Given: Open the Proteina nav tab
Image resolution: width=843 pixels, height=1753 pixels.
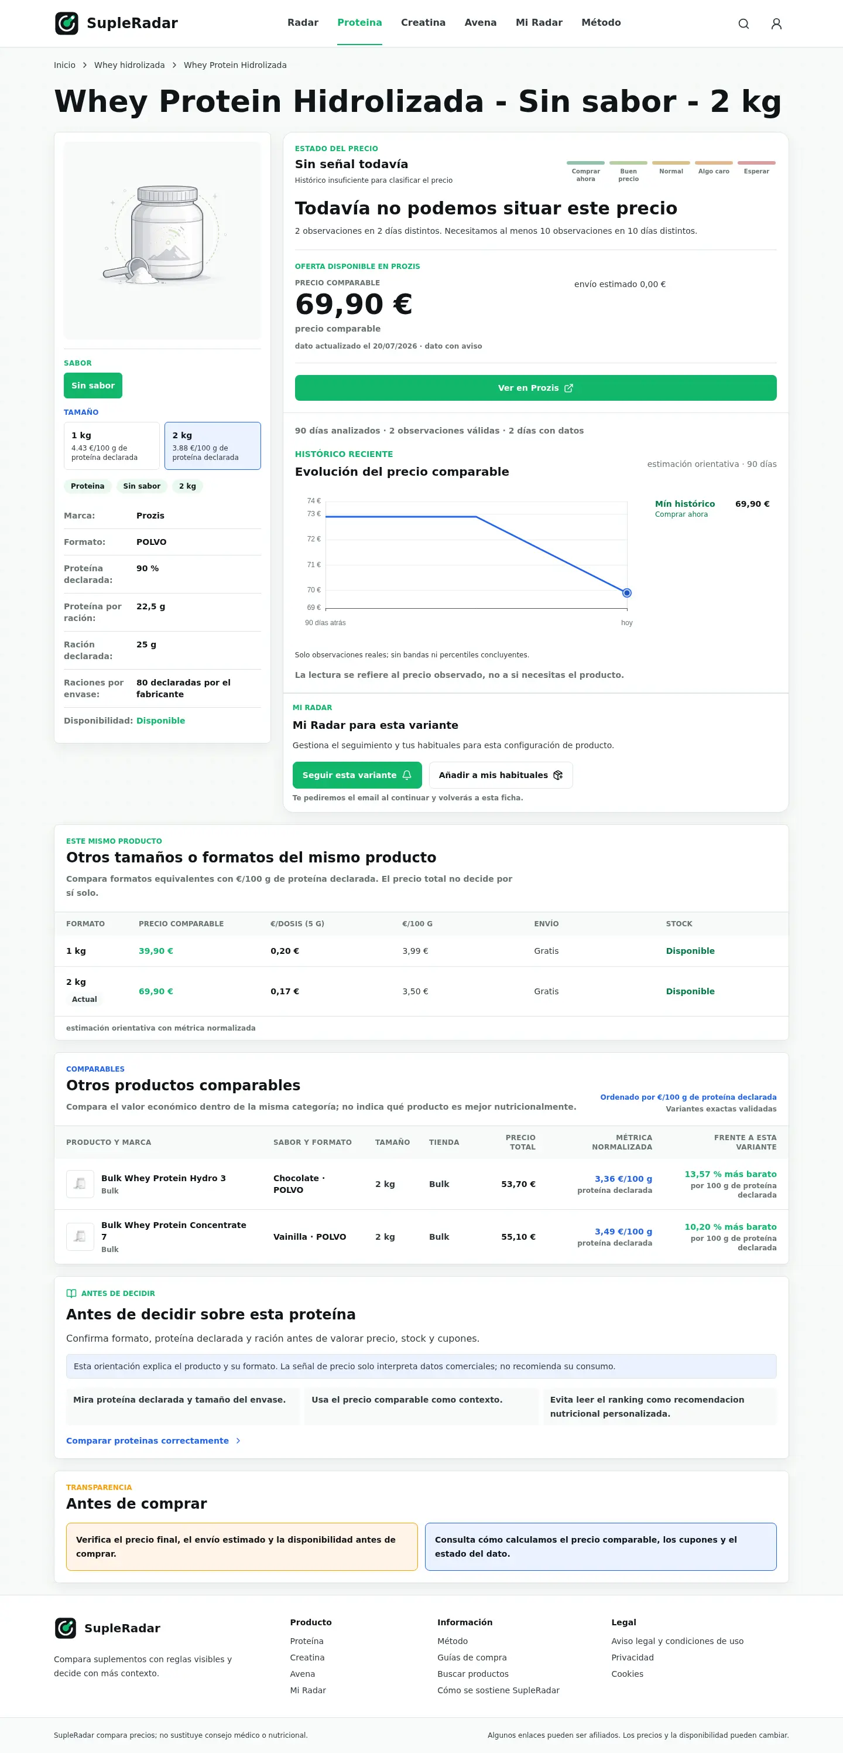Looking at the screenshot, I should [x=359, y=22].
